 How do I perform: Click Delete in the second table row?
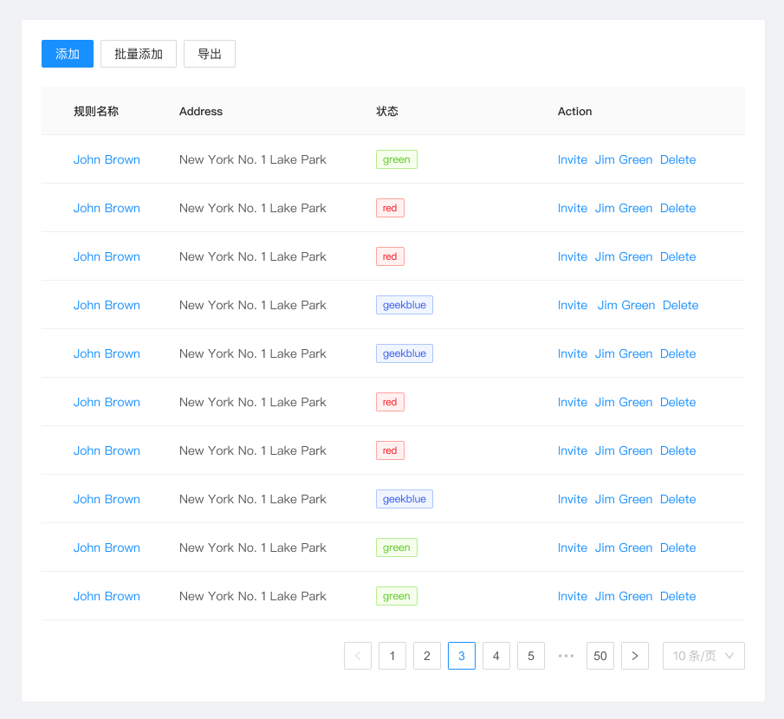[677, 208]
